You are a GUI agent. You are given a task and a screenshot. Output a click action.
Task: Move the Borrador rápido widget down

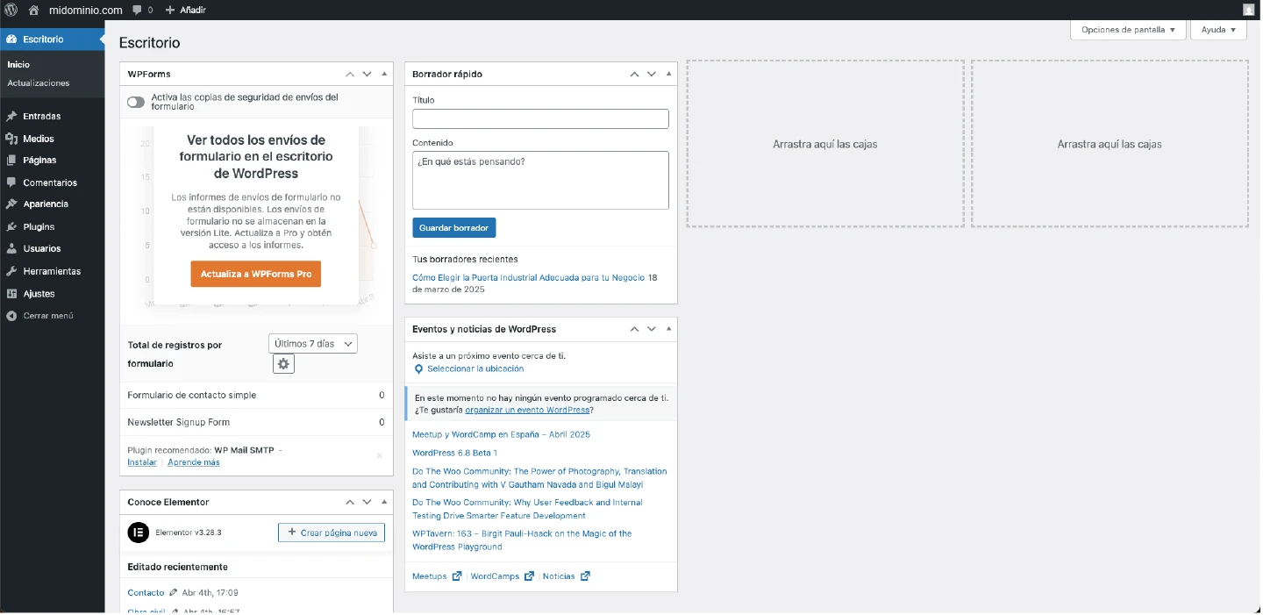point(651,74)
